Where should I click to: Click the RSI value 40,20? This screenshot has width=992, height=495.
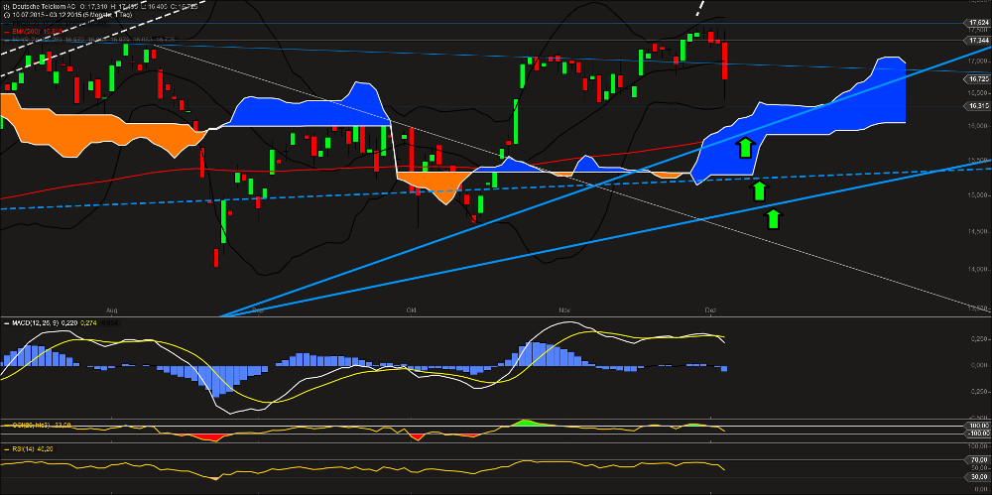click(45, 448)
